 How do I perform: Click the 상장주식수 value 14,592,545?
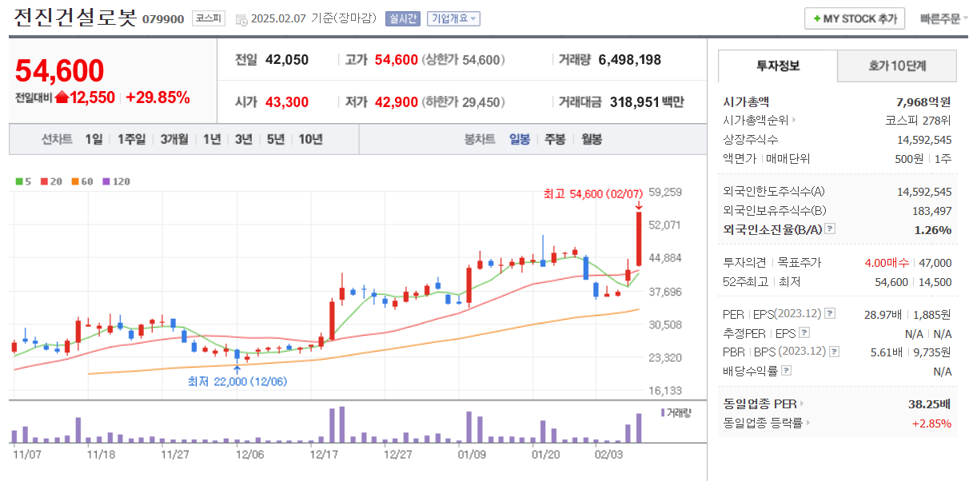pos(925,140)
